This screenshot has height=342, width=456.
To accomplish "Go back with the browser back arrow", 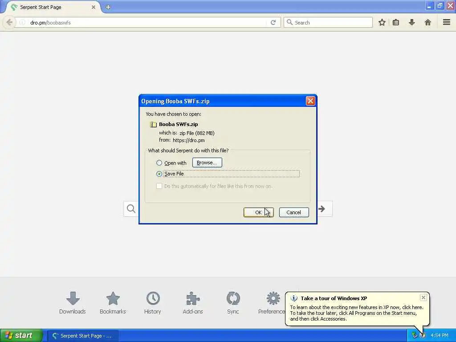I will coord(9,22).
